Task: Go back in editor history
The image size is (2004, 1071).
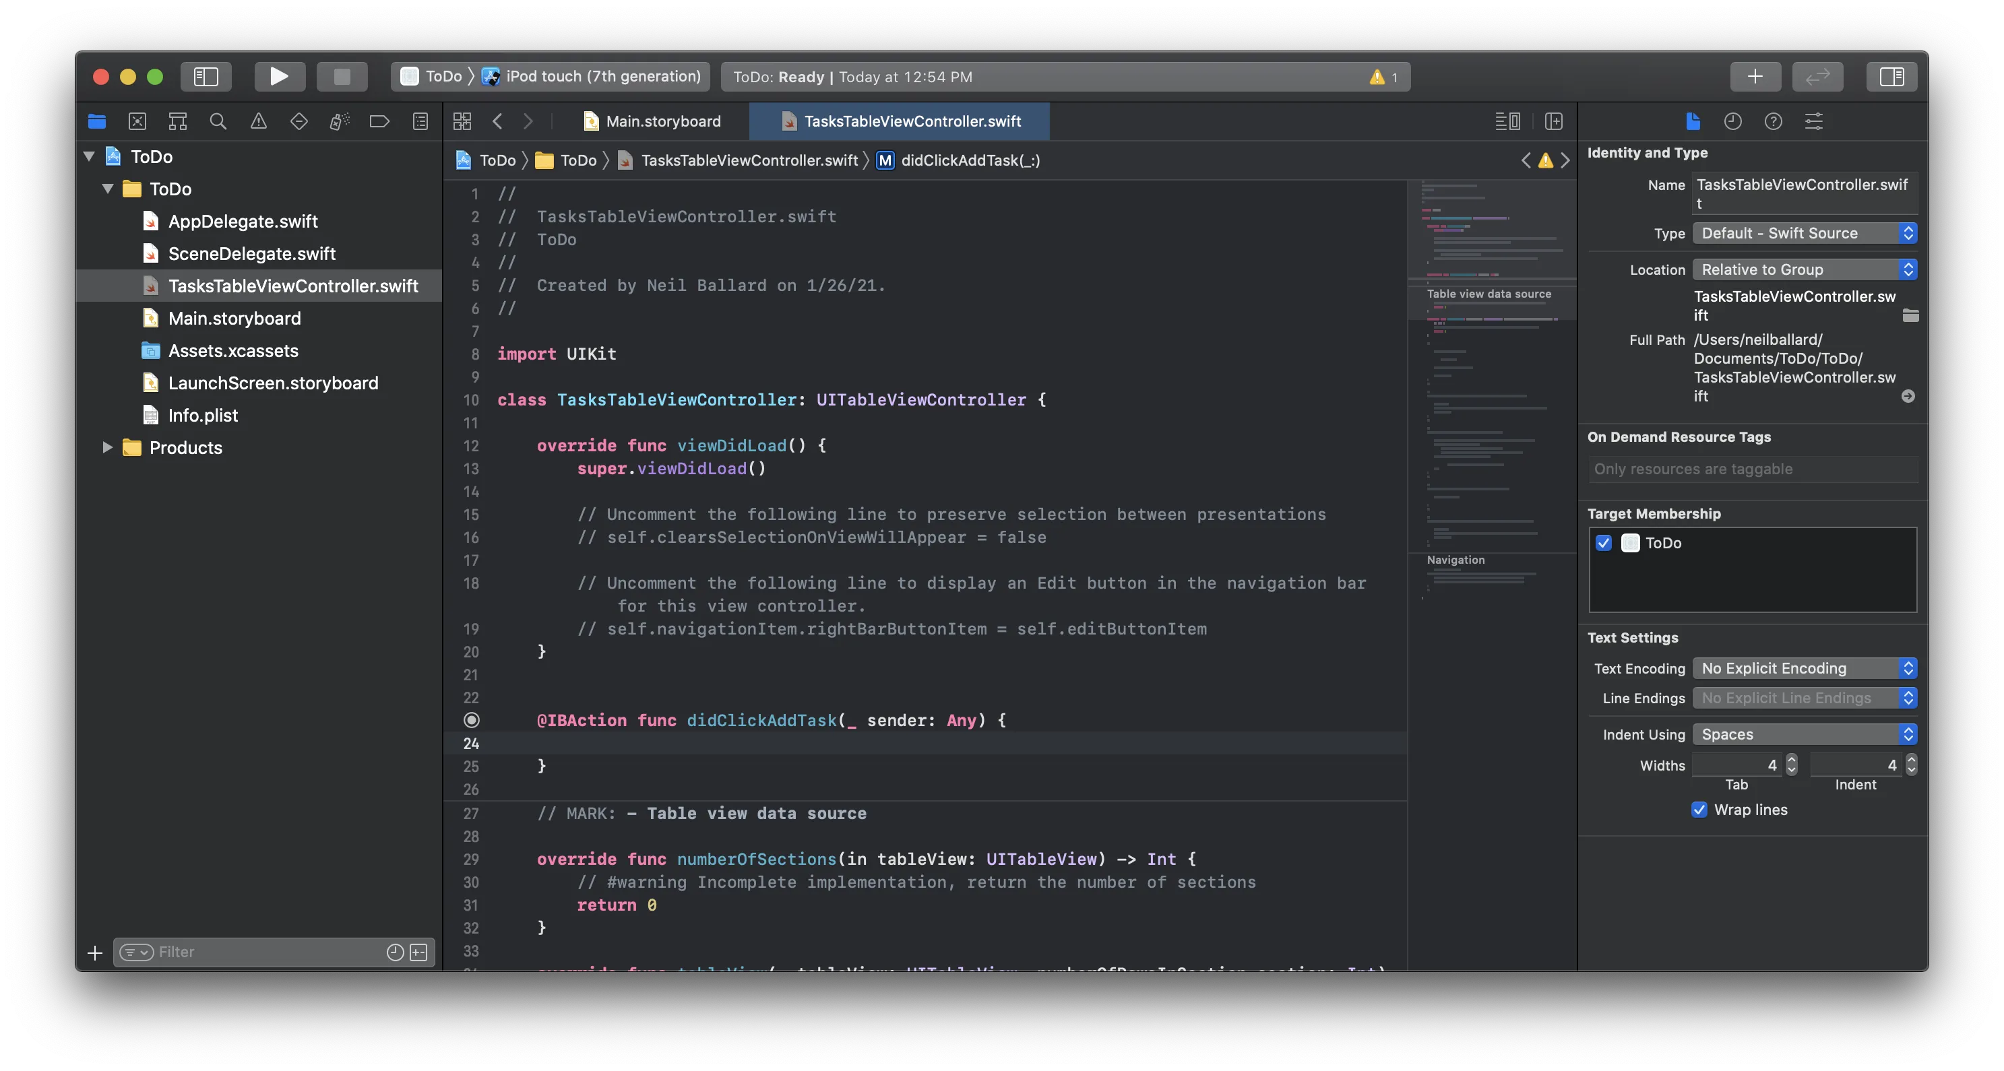Action: [x=498, y=121]
